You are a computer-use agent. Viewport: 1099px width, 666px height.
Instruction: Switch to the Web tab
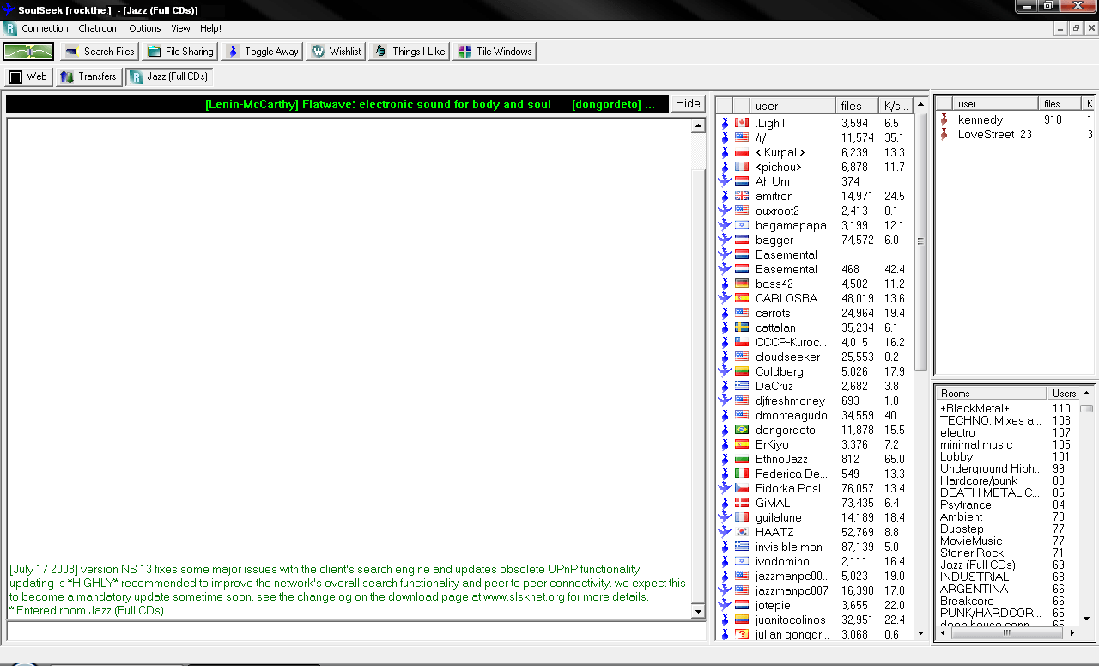tap(27, 76)
